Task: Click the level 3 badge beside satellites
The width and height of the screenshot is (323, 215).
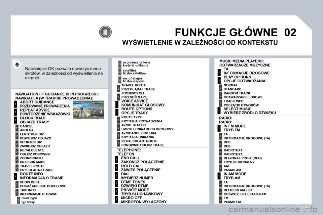Action: pyautogui.click(x=120, y=72)
